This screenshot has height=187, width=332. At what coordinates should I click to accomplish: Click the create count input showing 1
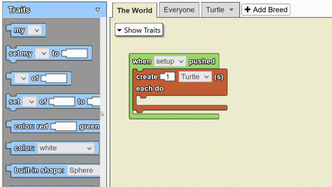click(x=168, y=77)
